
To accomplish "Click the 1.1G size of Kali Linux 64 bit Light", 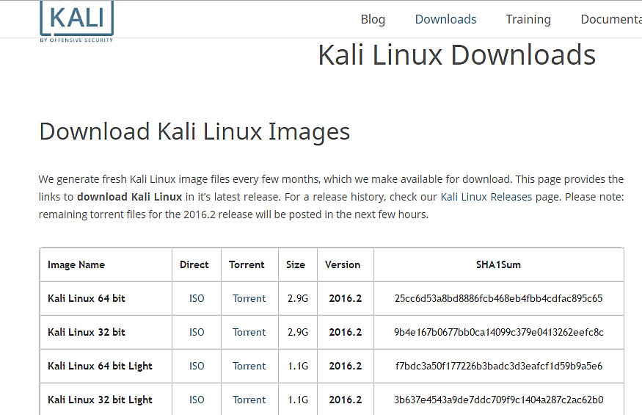I will pyautogui.click(x=298, y=366).
